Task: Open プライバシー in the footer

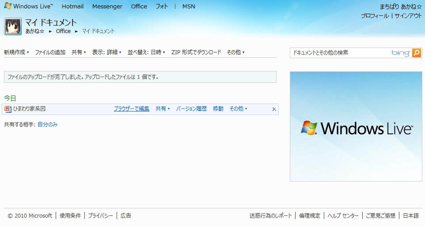Action: (x=100, y=215)
